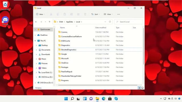Switch to details view layout icon
182x102 pixels.
click(x=139, y=88)
